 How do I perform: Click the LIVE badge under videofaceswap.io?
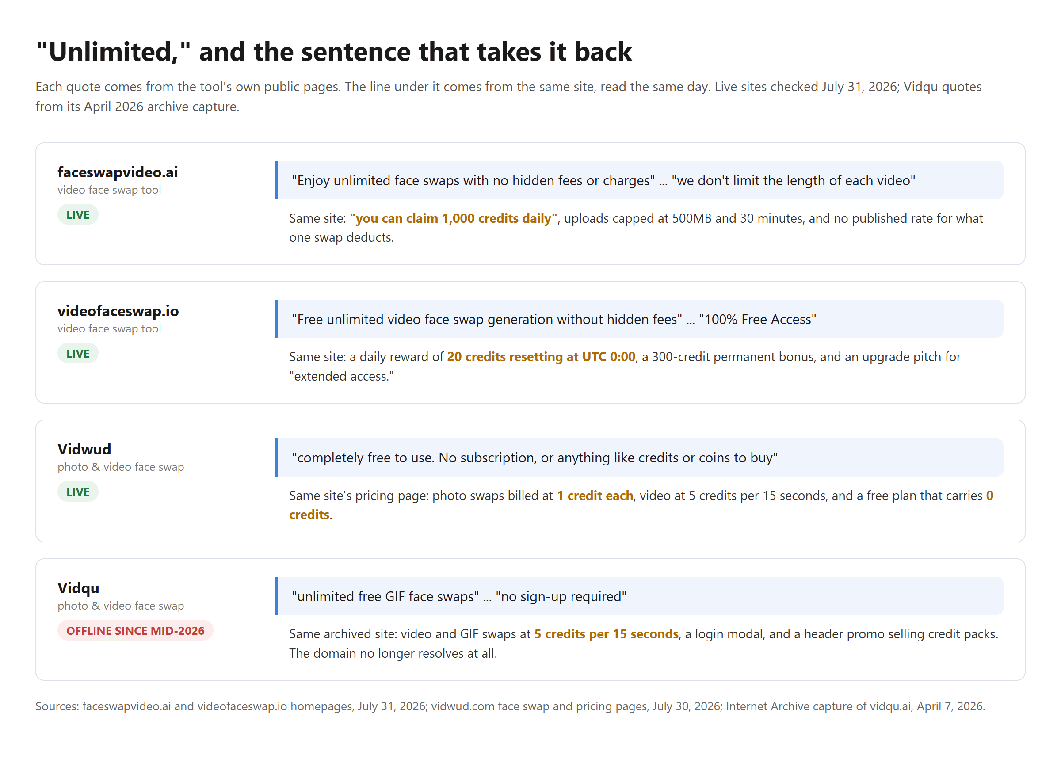pos(78,354)
